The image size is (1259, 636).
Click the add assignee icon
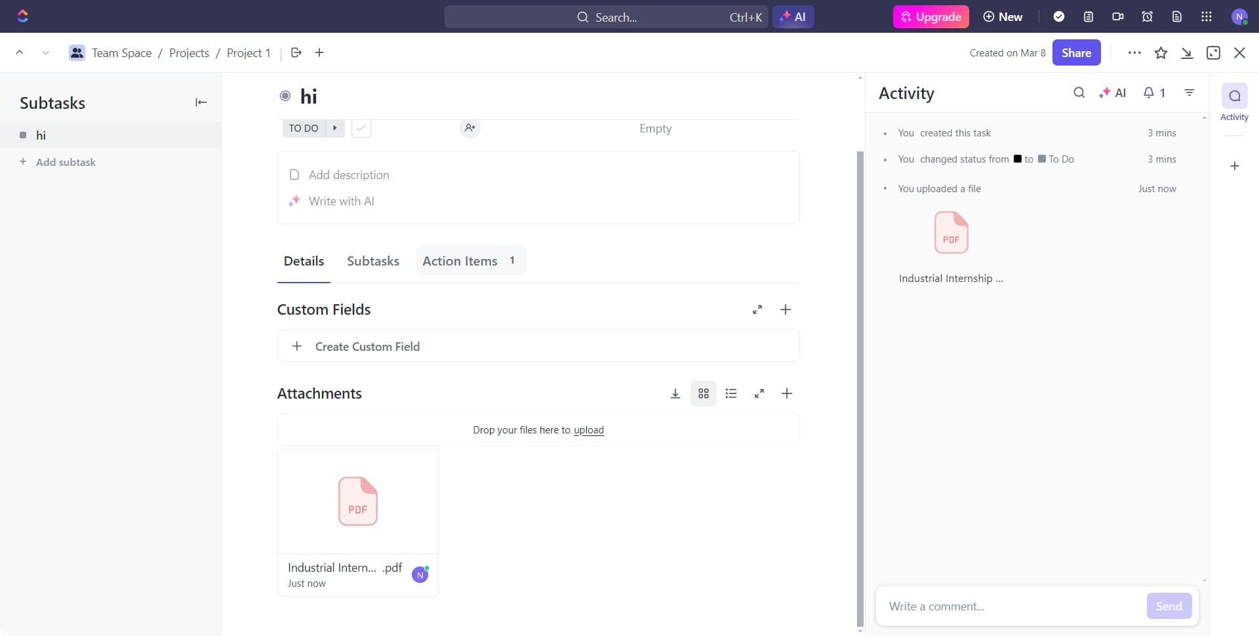click(x=470, y=128)
